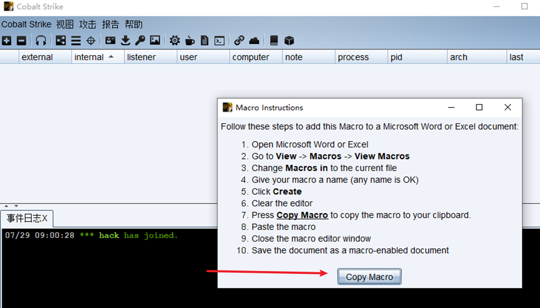Sort by the computer column header

(256, 57)
